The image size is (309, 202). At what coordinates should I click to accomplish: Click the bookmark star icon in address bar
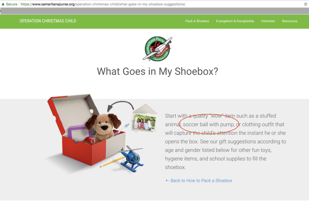tap(306, 4)
